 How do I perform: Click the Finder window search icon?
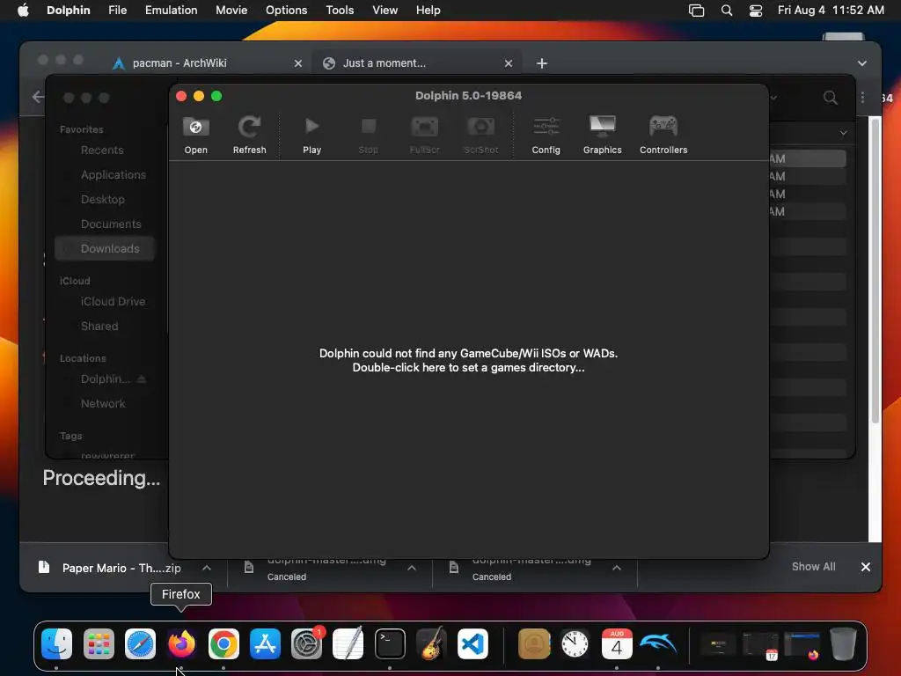click(x=831, y=97)
